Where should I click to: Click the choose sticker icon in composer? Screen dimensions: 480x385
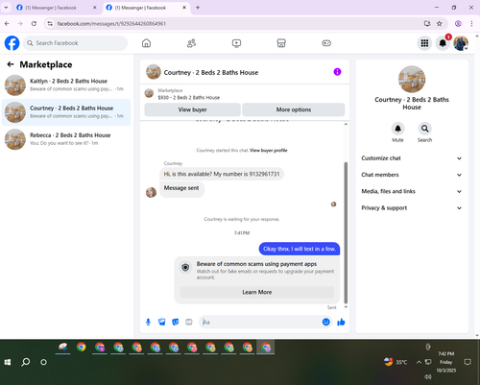click(176, 322)
